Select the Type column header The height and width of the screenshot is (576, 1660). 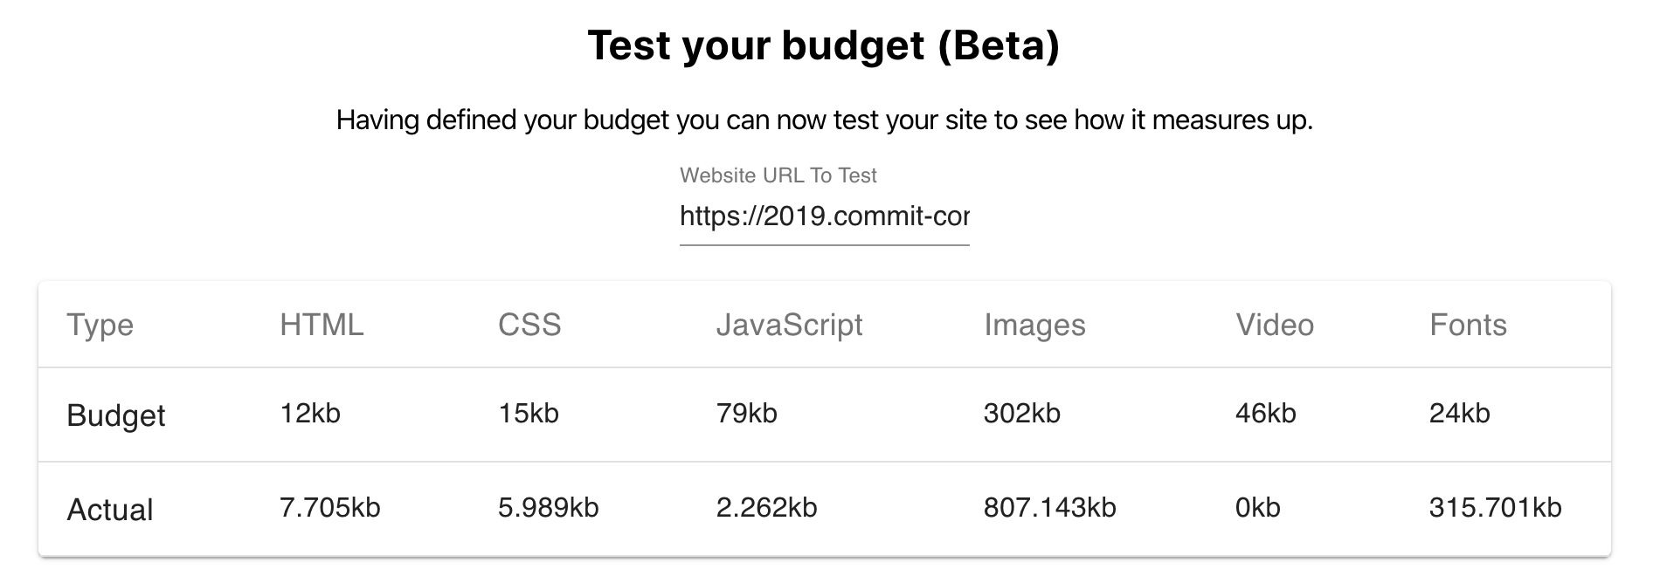click(100, 326)
